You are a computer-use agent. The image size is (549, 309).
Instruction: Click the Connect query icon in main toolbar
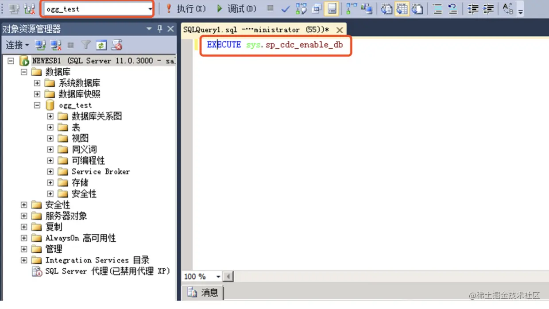14,9
